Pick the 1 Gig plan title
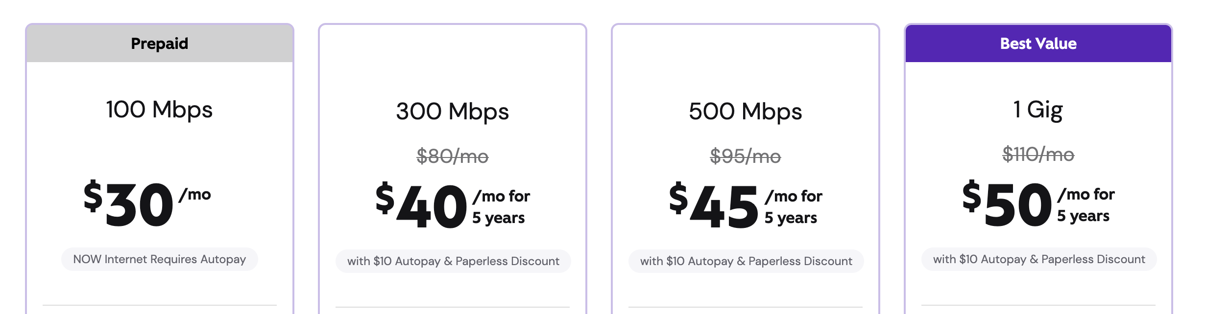This screenshot has width=1206, height=314. (1037, 110)
